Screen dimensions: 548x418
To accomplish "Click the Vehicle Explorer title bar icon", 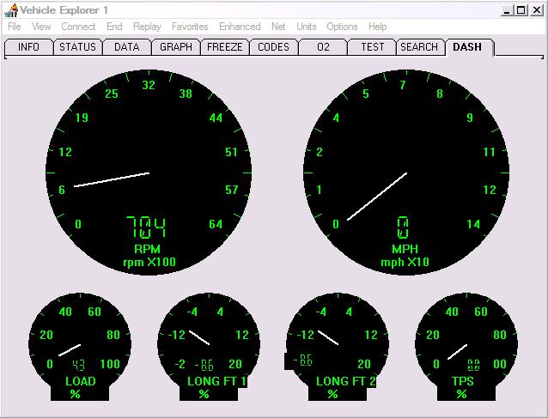I will click(10, 9).
